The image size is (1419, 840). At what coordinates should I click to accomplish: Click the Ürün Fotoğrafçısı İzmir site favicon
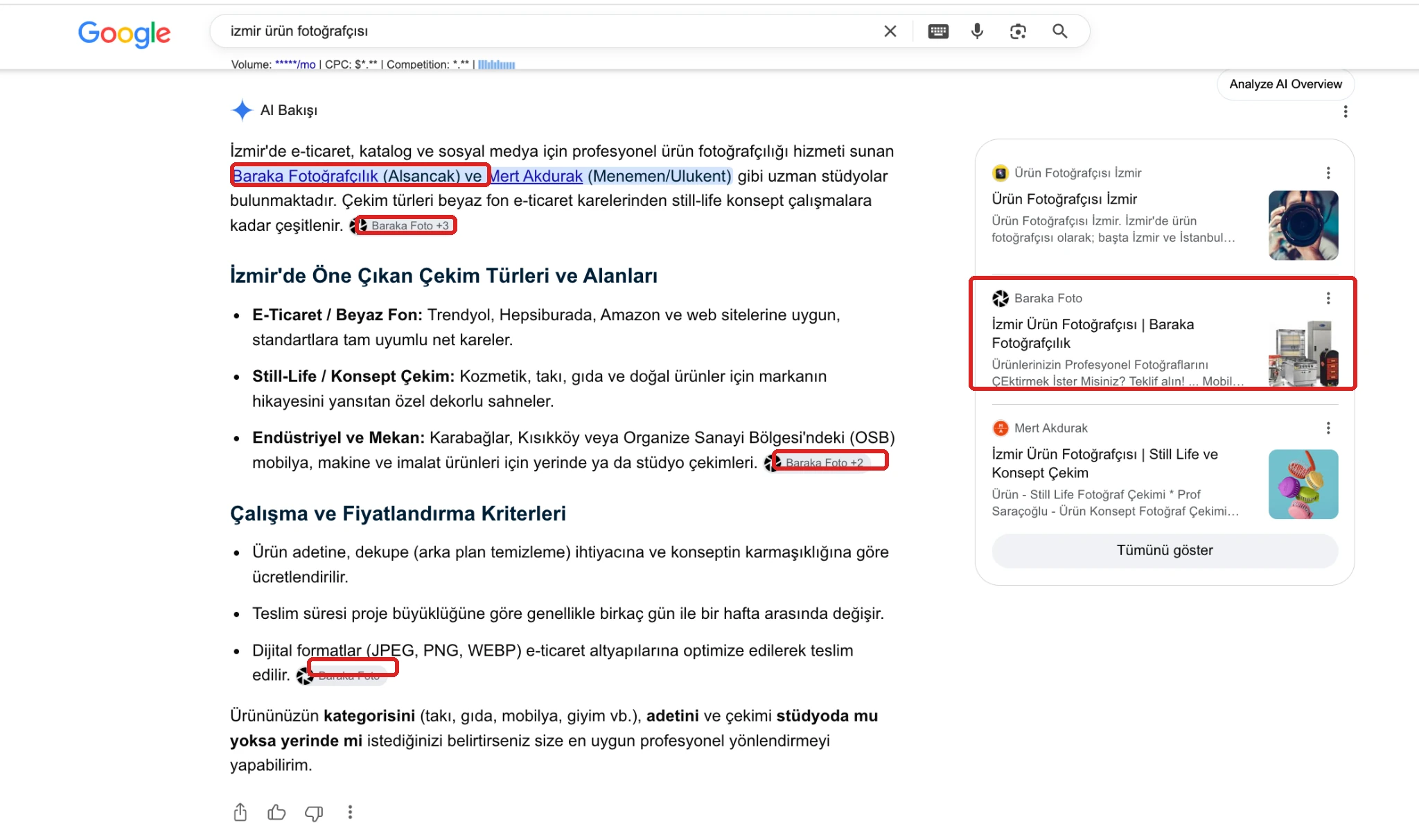tap(1000, 173)
